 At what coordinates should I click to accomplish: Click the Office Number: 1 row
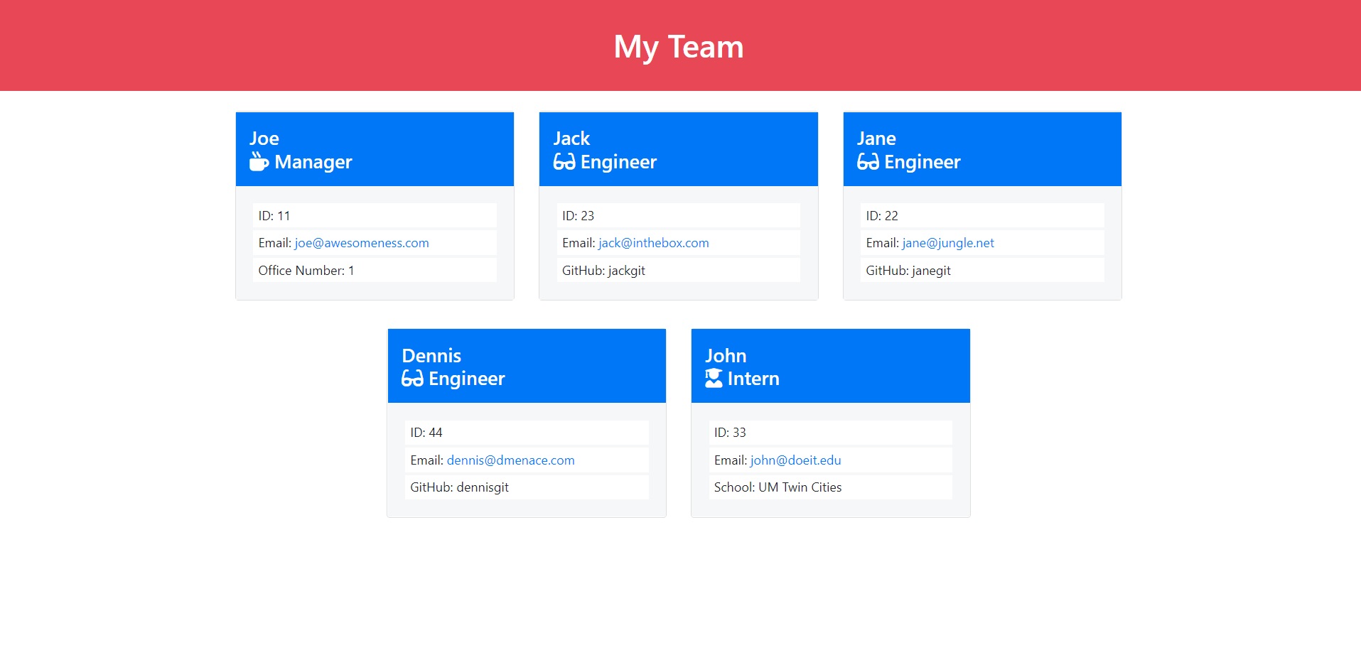[375, 271]
